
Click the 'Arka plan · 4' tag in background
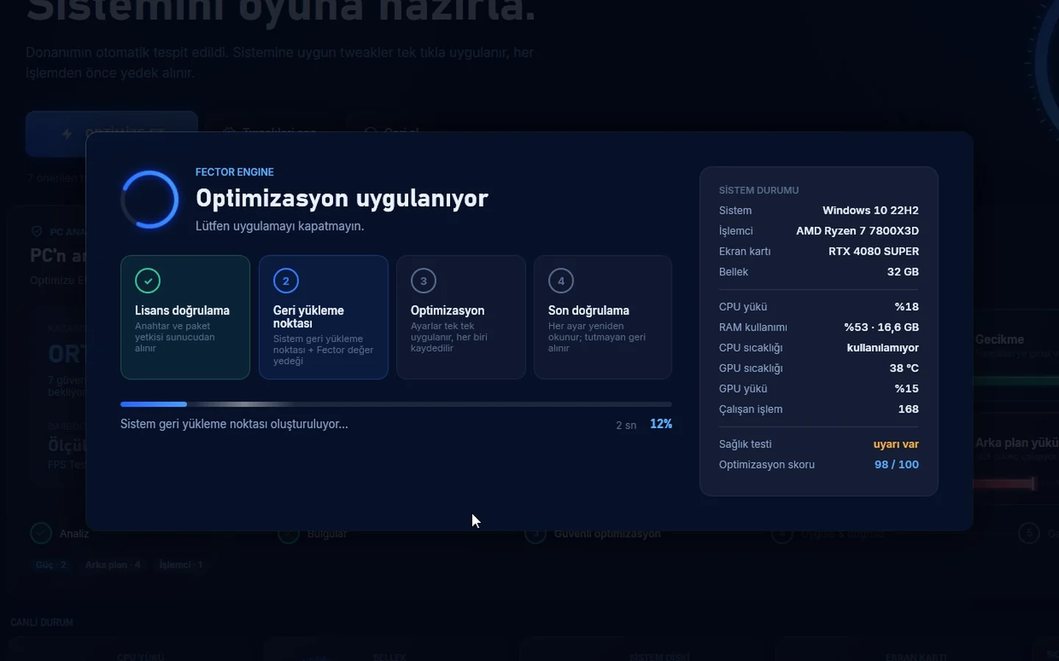pos(113,565)
